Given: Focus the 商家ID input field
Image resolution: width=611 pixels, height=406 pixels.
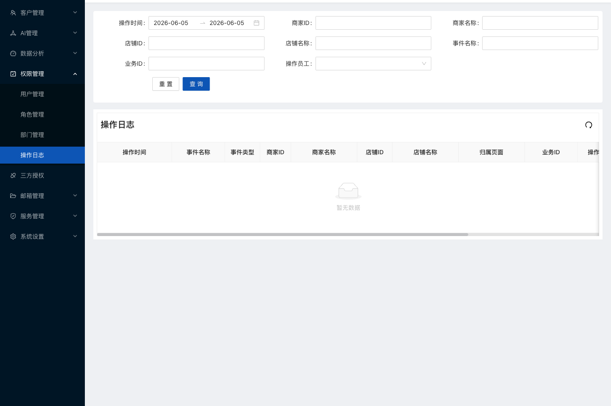Looking at the screenshot, I should coord(373,23).
